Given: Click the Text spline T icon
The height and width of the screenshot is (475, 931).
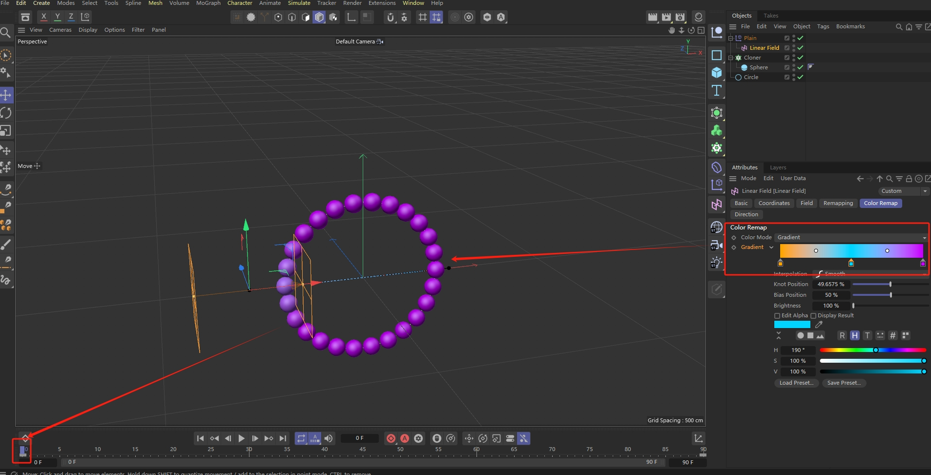Looking at the screenshot, I should pos(716,90).
